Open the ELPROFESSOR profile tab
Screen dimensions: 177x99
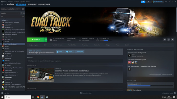(44, 4)
